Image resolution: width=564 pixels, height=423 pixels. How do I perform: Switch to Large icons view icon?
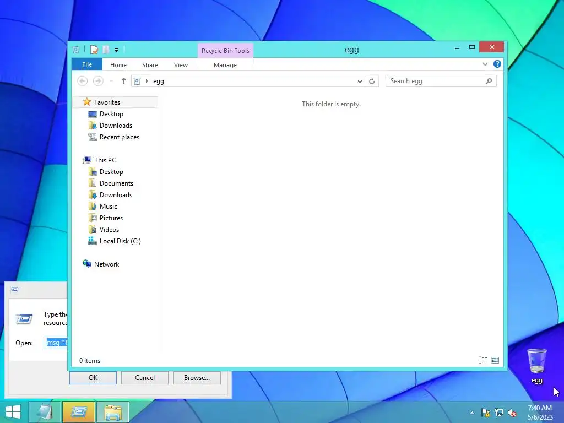[495, 360]
